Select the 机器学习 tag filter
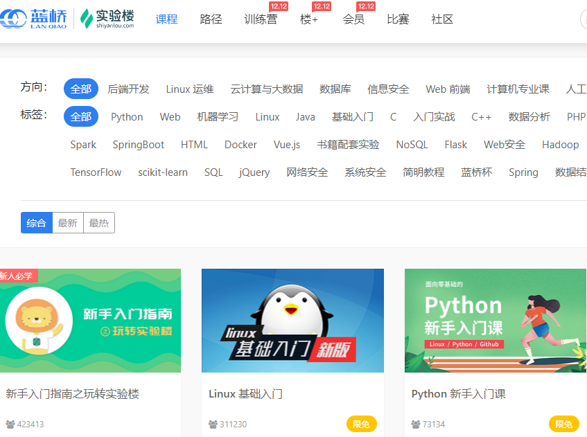This screenshot has height=437, width=587. tap(218, 116)
